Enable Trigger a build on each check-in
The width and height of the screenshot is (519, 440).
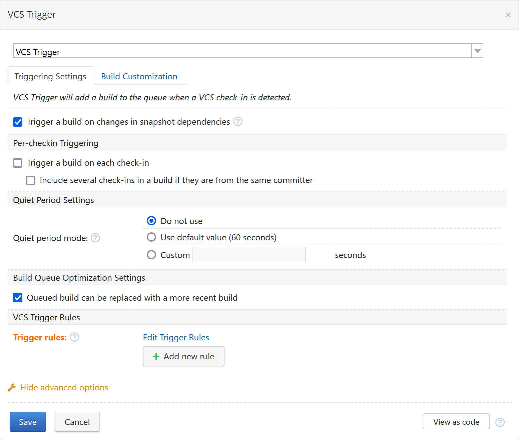tap(18, 163)
